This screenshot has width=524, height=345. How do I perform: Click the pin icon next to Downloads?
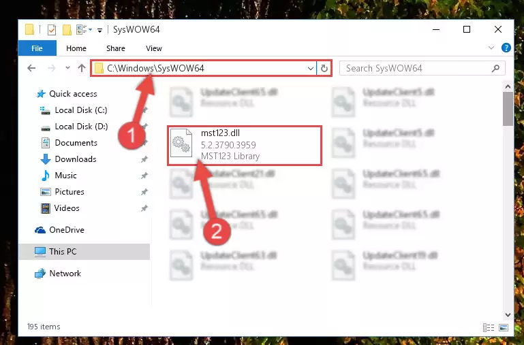144,159
